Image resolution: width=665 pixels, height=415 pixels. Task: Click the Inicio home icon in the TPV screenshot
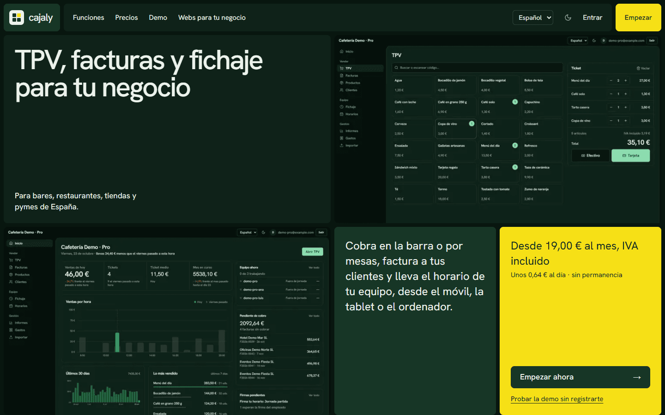point(342,52)
